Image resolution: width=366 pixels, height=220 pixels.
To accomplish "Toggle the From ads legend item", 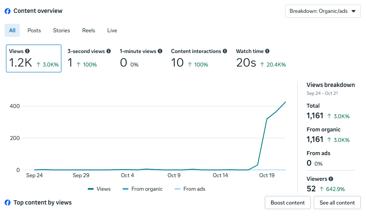I will [x=190, y=189].
